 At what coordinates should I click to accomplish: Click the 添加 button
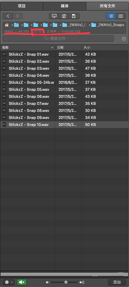click(x=117, y=282)
